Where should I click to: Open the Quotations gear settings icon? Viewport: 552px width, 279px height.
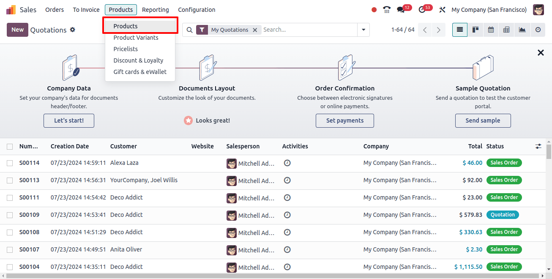click(x=72, y=30)
